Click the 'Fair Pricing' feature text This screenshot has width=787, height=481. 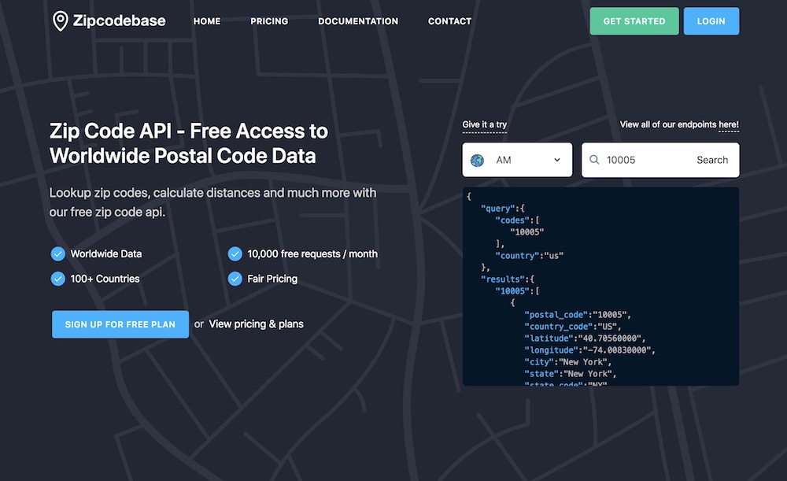click(x=272, y=279)
